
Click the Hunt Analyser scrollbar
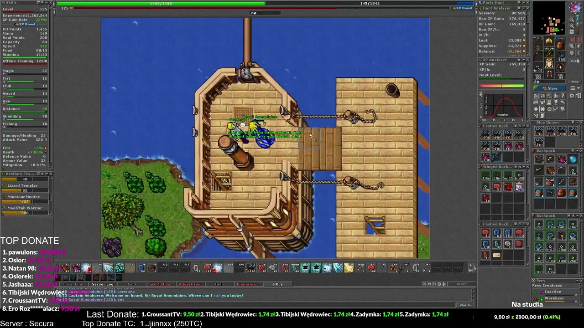click(x=528, y=34)
